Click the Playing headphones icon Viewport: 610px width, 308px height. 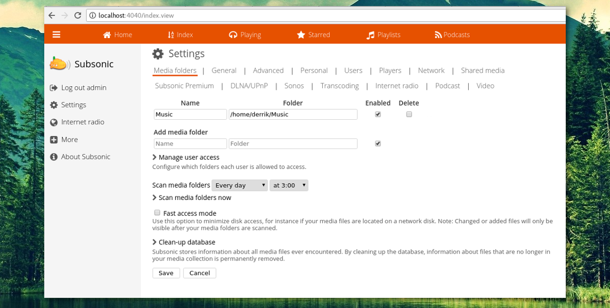click(x=233, y=35)
